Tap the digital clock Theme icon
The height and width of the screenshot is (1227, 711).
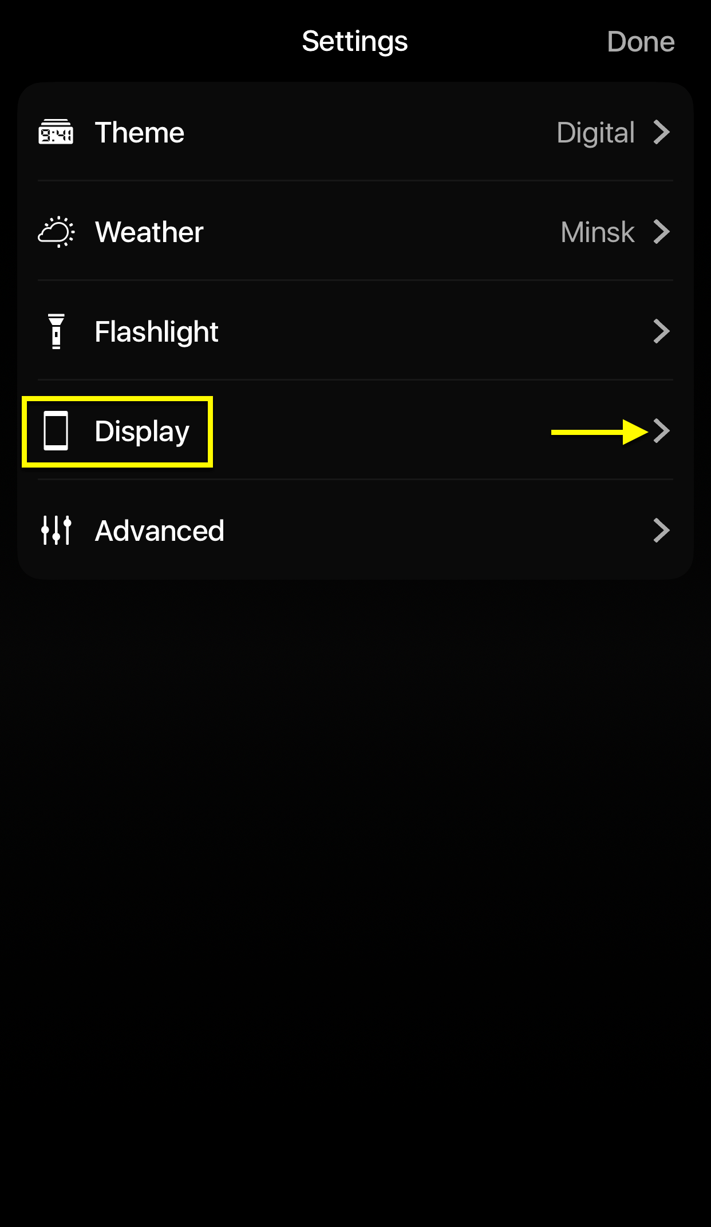click(x=56, y=132)
